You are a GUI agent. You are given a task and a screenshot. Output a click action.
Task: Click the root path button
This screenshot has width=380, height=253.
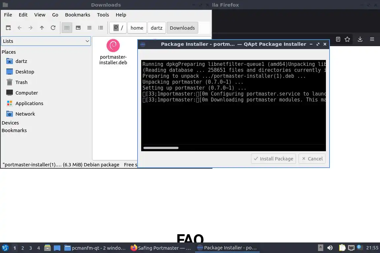click(x=118, y=28)
